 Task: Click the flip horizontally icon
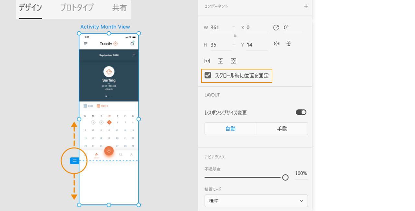pyautogui.click(x=276, y=44)
